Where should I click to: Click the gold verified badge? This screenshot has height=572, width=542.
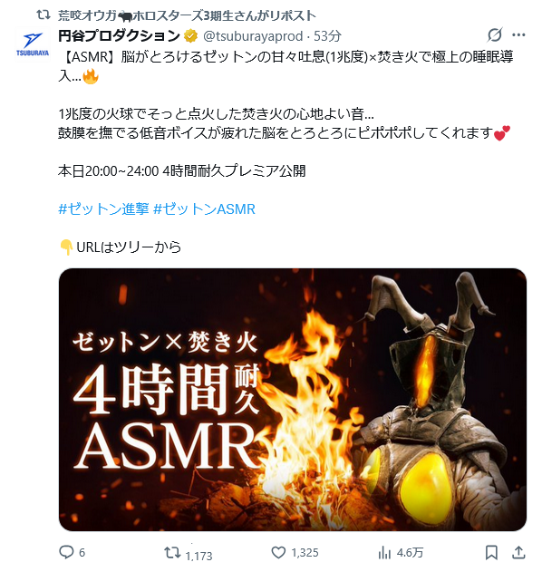(x=190, y=36)
